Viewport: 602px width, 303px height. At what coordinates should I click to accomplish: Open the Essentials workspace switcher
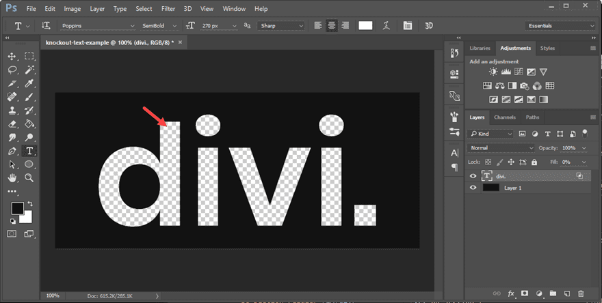pyautogui.click(x=560, y=26)
